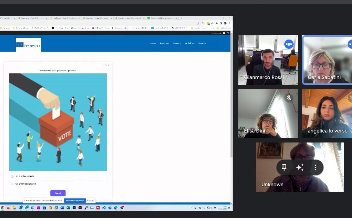
Task: Click the Erasmus+ logo
Action: point(28,45)
